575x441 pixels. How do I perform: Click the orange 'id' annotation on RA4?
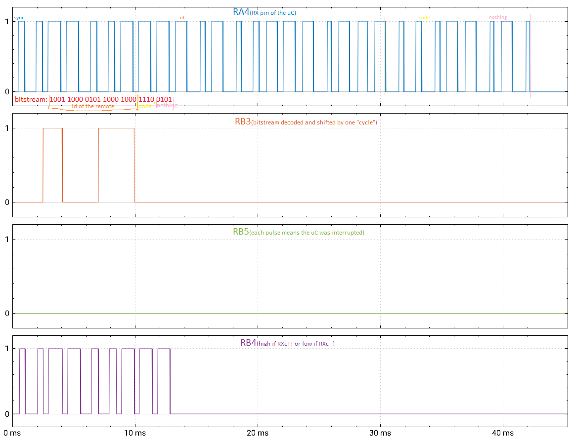(x=182, y=18)
